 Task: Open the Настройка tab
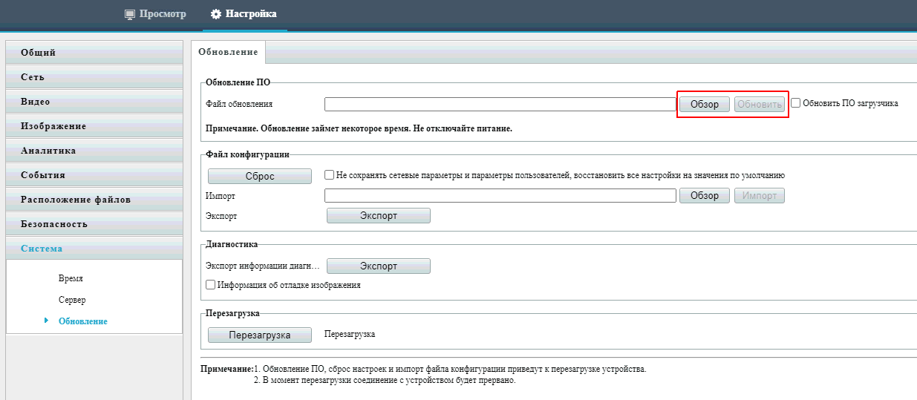pyautogui.click(x=244, y=14)
